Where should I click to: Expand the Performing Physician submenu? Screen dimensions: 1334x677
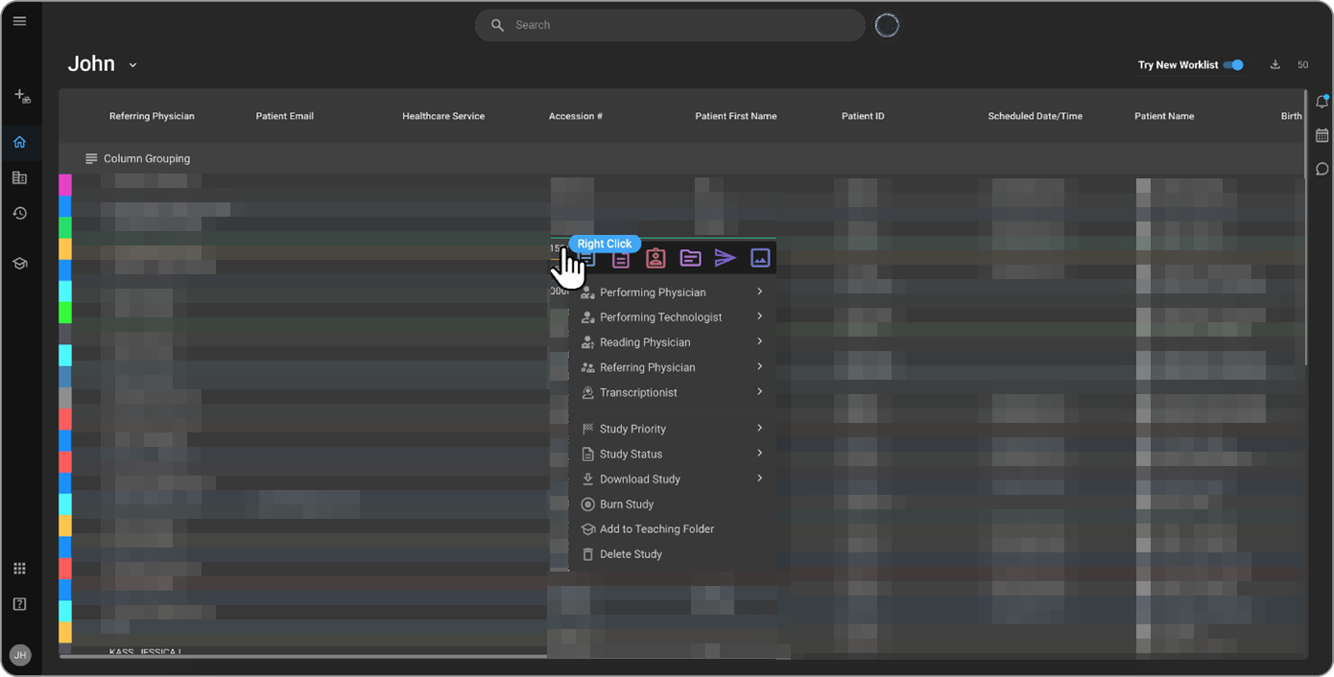click(653, 292)
